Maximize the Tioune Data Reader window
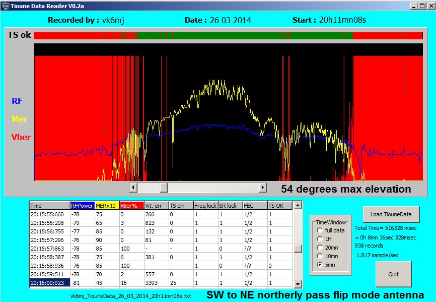The width and height of the screenshot is (436, 302). (x=422, y=6)
